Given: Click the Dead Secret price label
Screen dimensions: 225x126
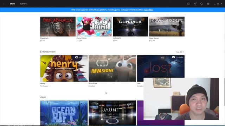Looking at the screenshot, I should [152, 41].
